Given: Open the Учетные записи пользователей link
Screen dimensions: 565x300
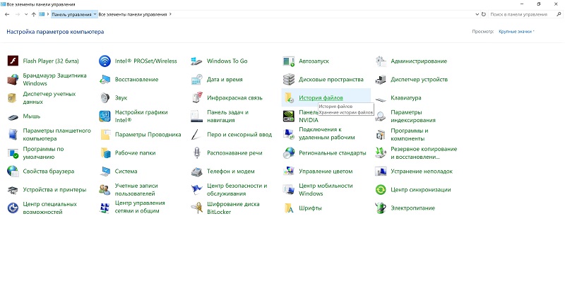Looking at the screenshot, I should coord(136,189).
